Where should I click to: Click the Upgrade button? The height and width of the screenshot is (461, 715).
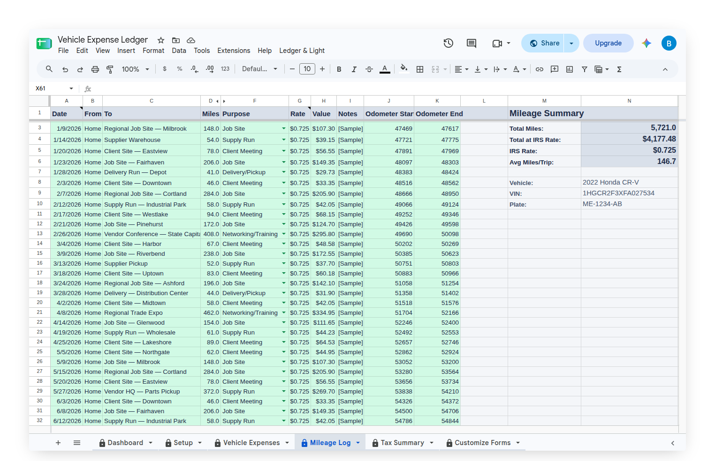(x=608, y=43)
